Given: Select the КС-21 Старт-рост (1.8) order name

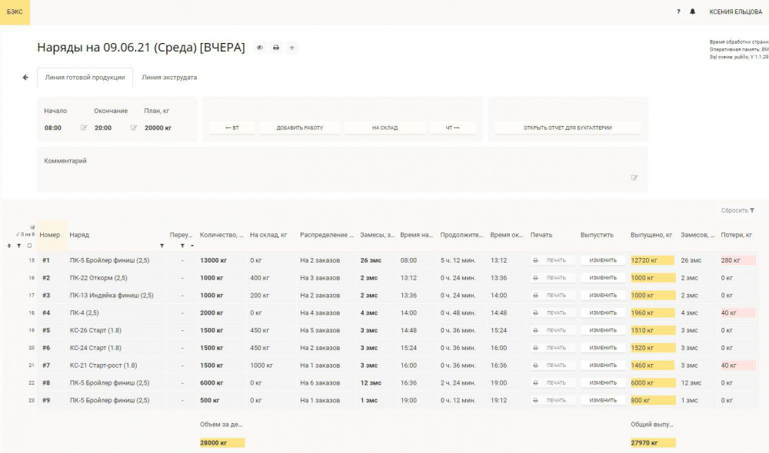Looking at the screenshot, I should point(104,365).
